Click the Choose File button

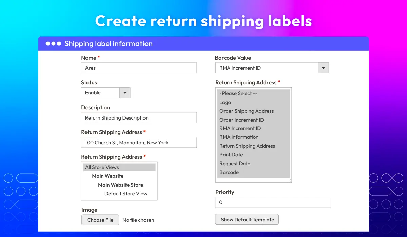pos(100,220)
